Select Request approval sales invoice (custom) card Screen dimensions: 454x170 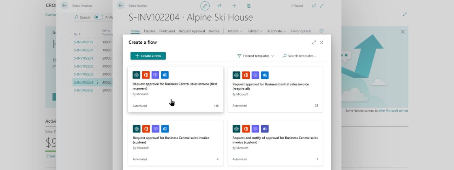coord(176,143)
